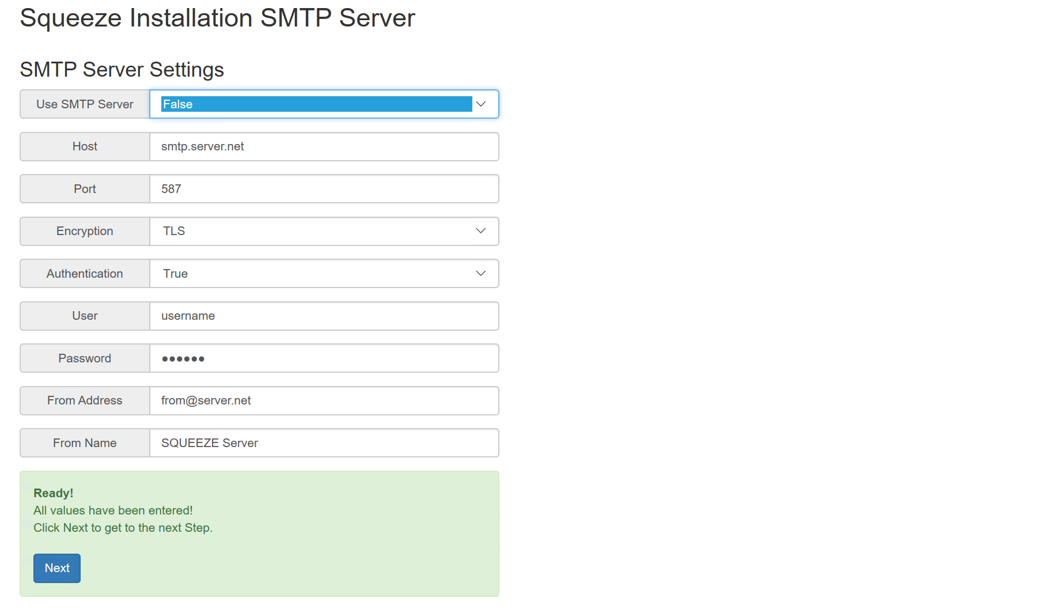Click the Authentication label box

coord(85,274)
